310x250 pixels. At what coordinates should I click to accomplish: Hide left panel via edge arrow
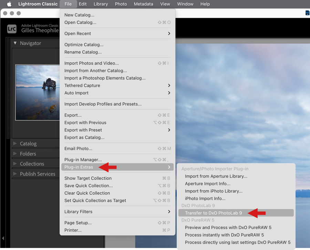(x=3, y=238)
